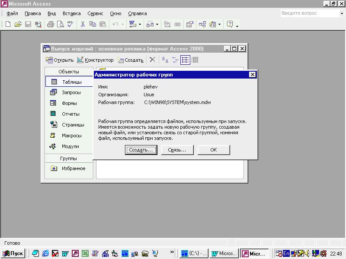Open the Файл menu
The height and width of the screenshot is (259, 346).
[x=12, y=13]
